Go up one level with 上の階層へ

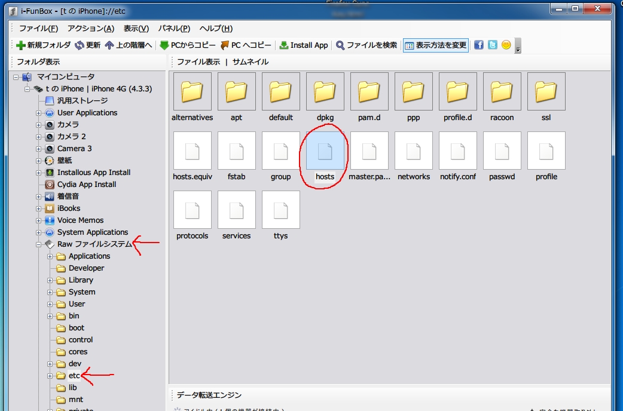129,45
